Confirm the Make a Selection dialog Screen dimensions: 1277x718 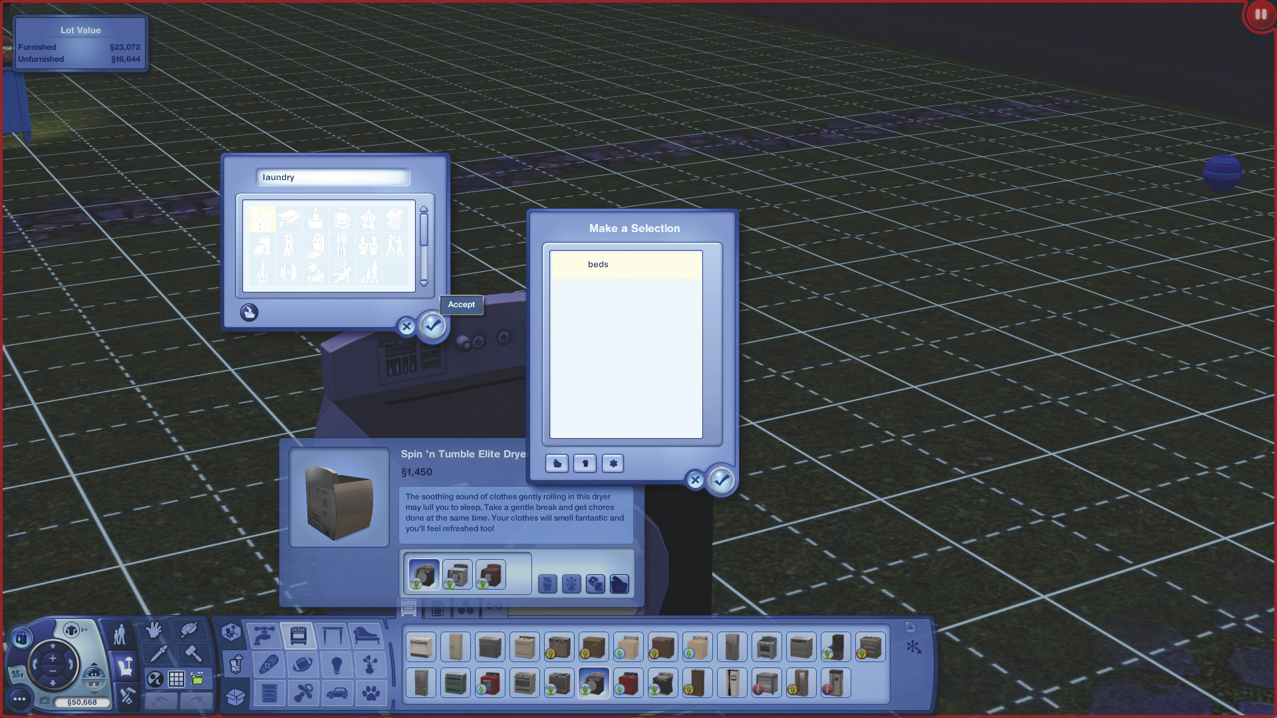[722, 480]
